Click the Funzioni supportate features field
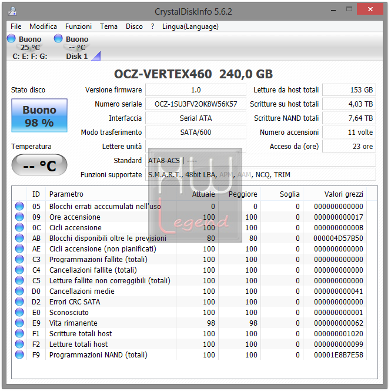Image resolution: width=391 pixels, height=391 pixels. tap(260, 174)
